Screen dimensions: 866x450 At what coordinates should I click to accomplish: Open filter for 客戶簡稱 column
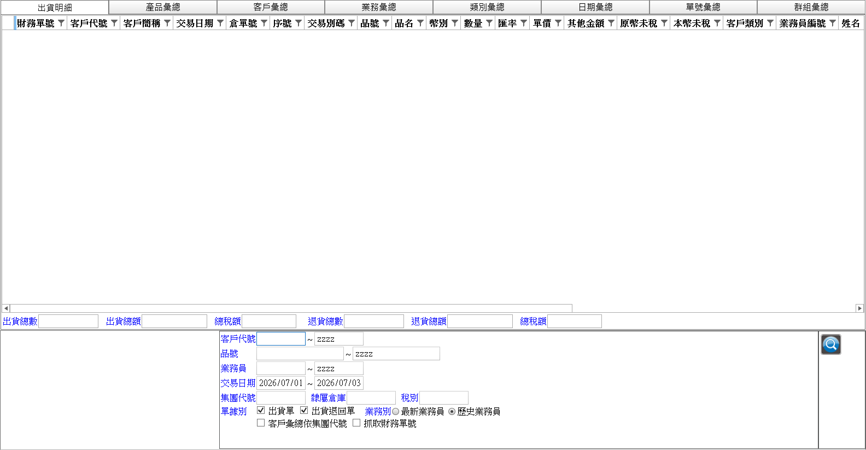click(x=167, y=23)
